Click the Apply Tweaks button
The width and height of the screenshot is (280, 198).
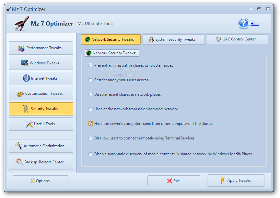[x=236, y=181]
